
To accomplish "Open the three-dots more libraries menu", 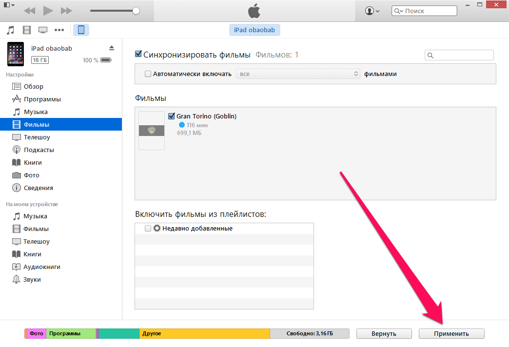I will (59, 30).
